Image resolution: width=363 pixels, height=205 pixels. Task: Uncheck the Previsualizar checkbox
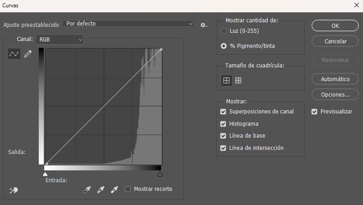coord(314,112)
